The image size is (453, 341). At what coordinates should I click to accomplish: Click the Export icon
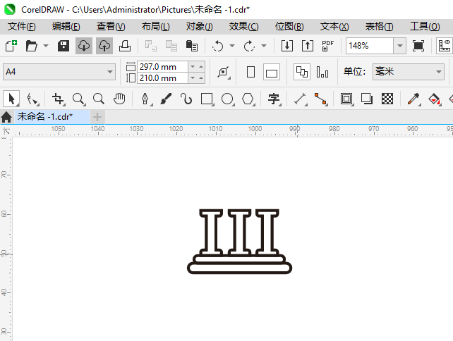308,46
